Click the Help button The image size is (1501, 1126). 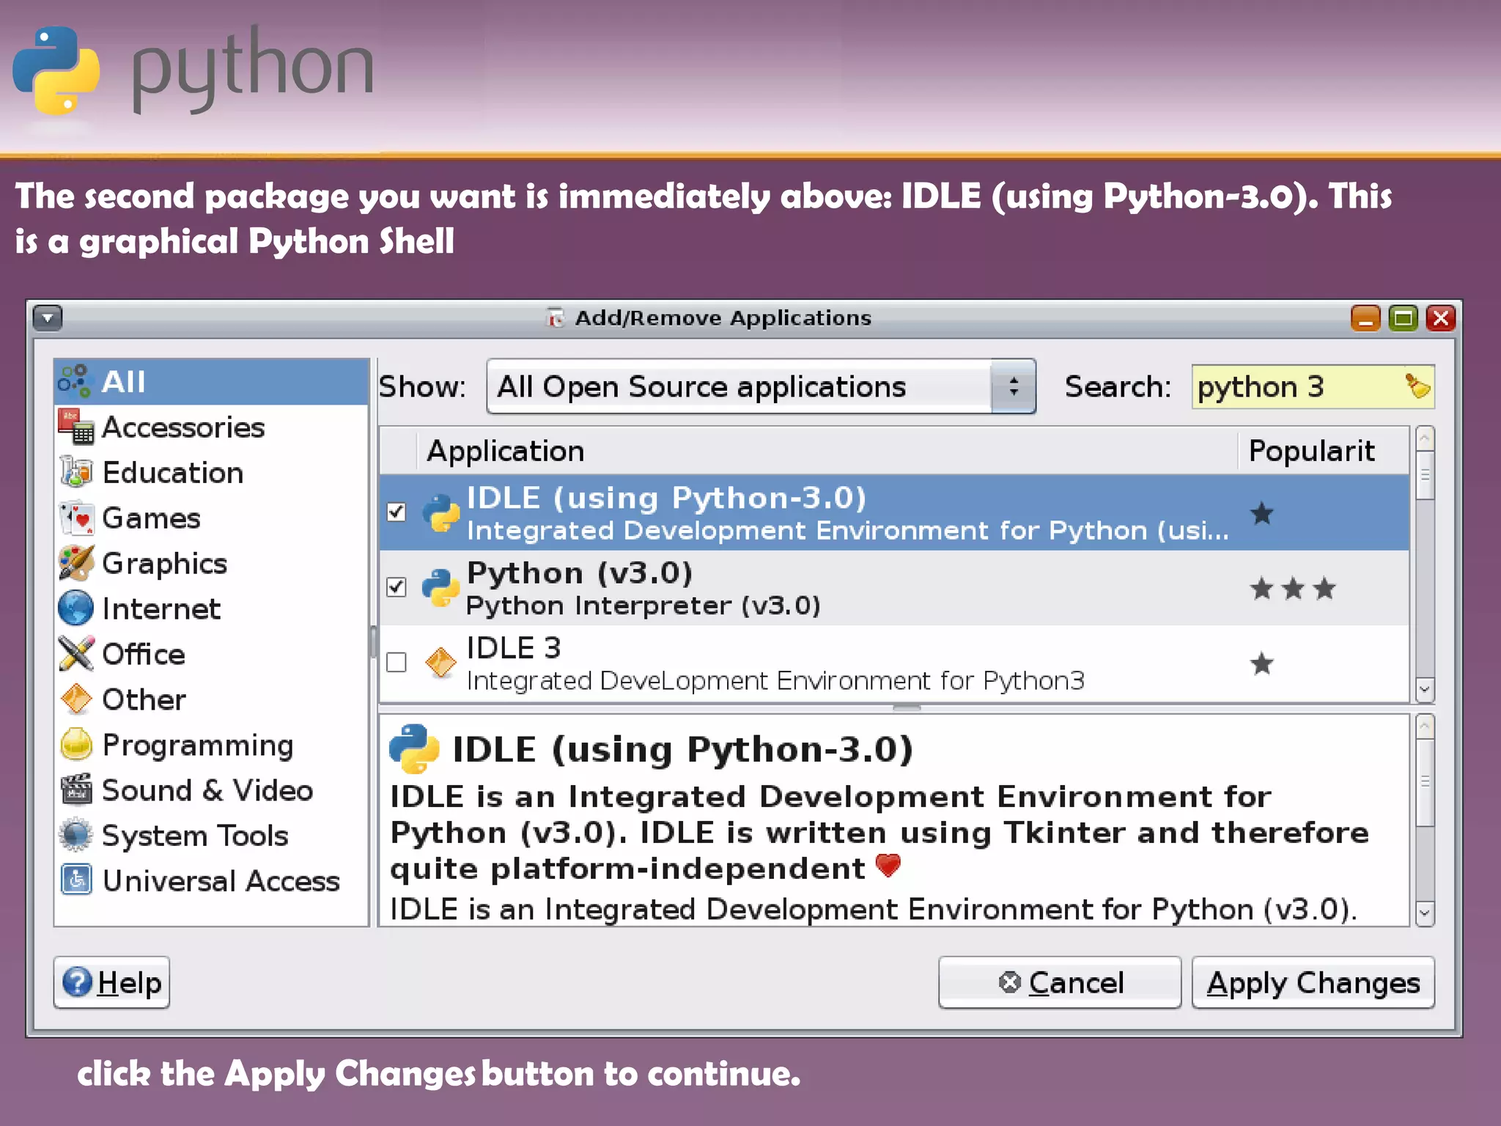point(111,982)
